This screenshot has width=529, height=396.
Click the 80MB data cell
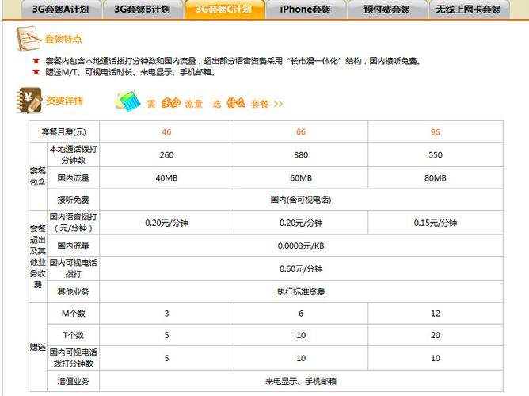point(436,177)
